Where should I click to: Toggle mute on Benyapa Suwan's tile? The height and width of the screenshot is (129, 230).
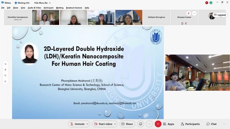(x=188, y=13)
